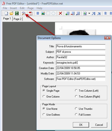Select the rectangle shape tool
The image size is (112, 131).
[x=48, y=13]
